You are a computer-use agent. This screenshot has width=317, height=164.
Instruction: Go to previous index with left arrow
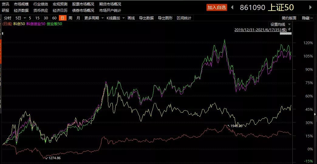(x=232, y=7)
